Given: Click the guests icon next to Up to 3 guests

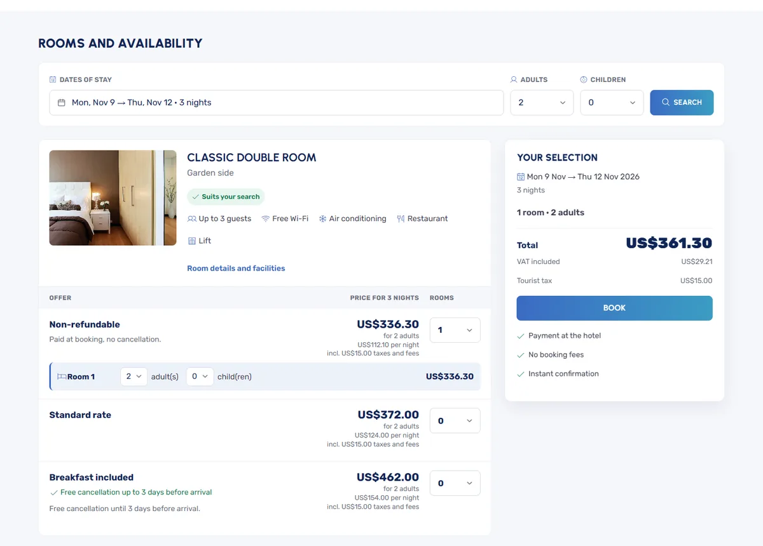Looking at the screenshot, I should 191,219.
